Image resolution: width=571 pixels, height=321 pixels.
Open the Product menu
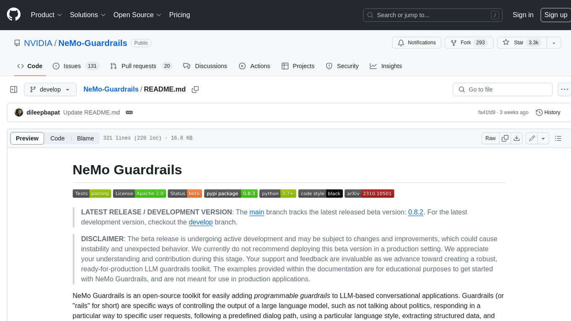[x=46, y=15]
